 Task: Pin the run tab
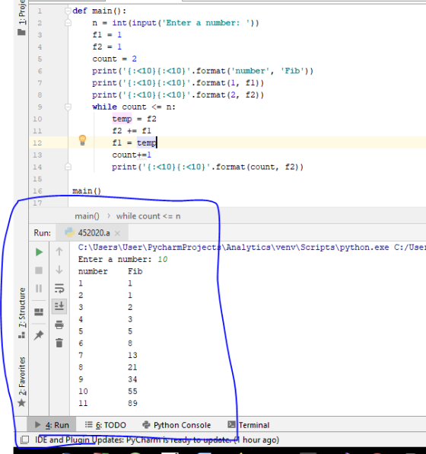point(39,335)
